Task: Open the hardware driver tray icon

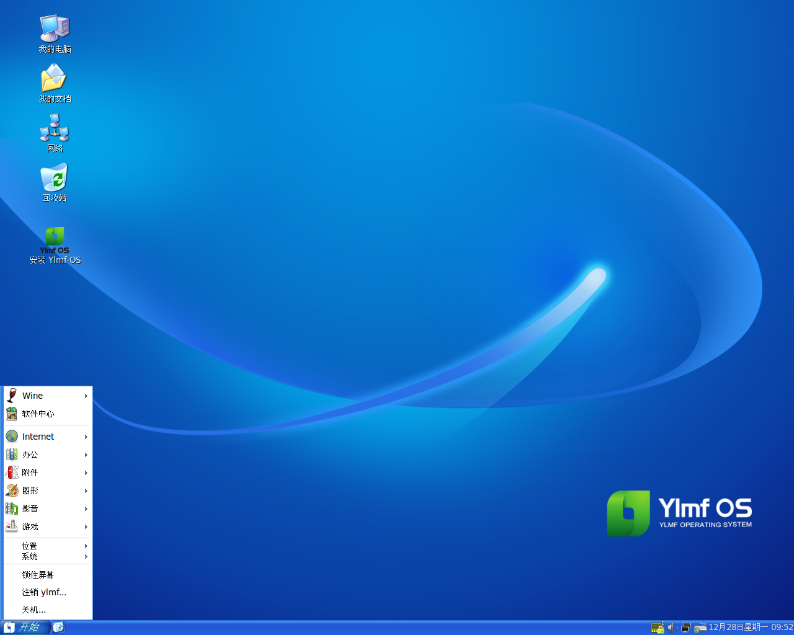Action: 658,628
